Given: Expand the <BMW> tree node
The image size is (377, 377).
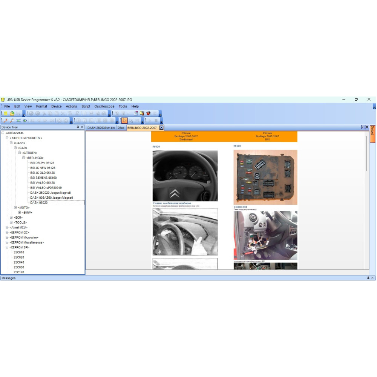Looking at the screenshot, I should (20, 212).
